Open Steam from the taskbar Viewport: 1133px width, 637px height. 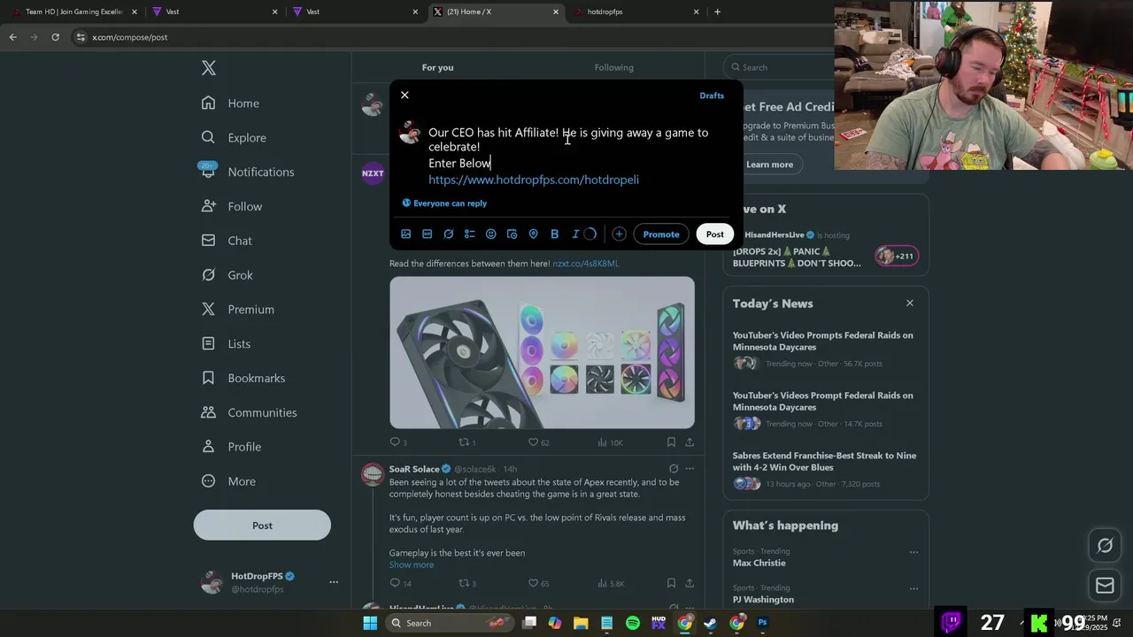coord(711,623)
